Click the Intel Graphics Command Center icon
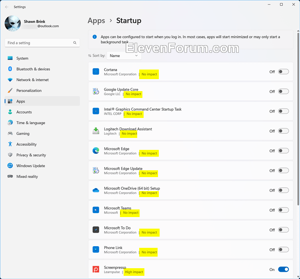 [96, 111]
